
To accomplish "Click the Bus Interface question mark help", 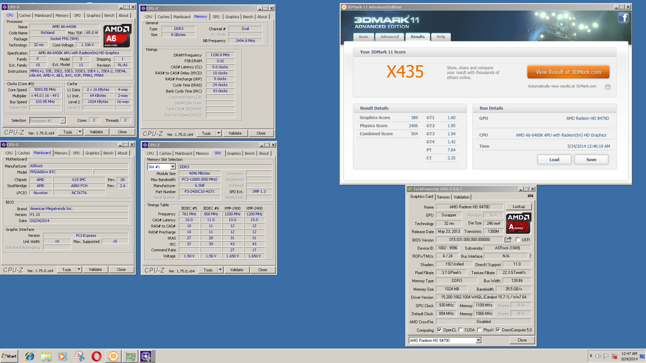I will tap(530, 256).
